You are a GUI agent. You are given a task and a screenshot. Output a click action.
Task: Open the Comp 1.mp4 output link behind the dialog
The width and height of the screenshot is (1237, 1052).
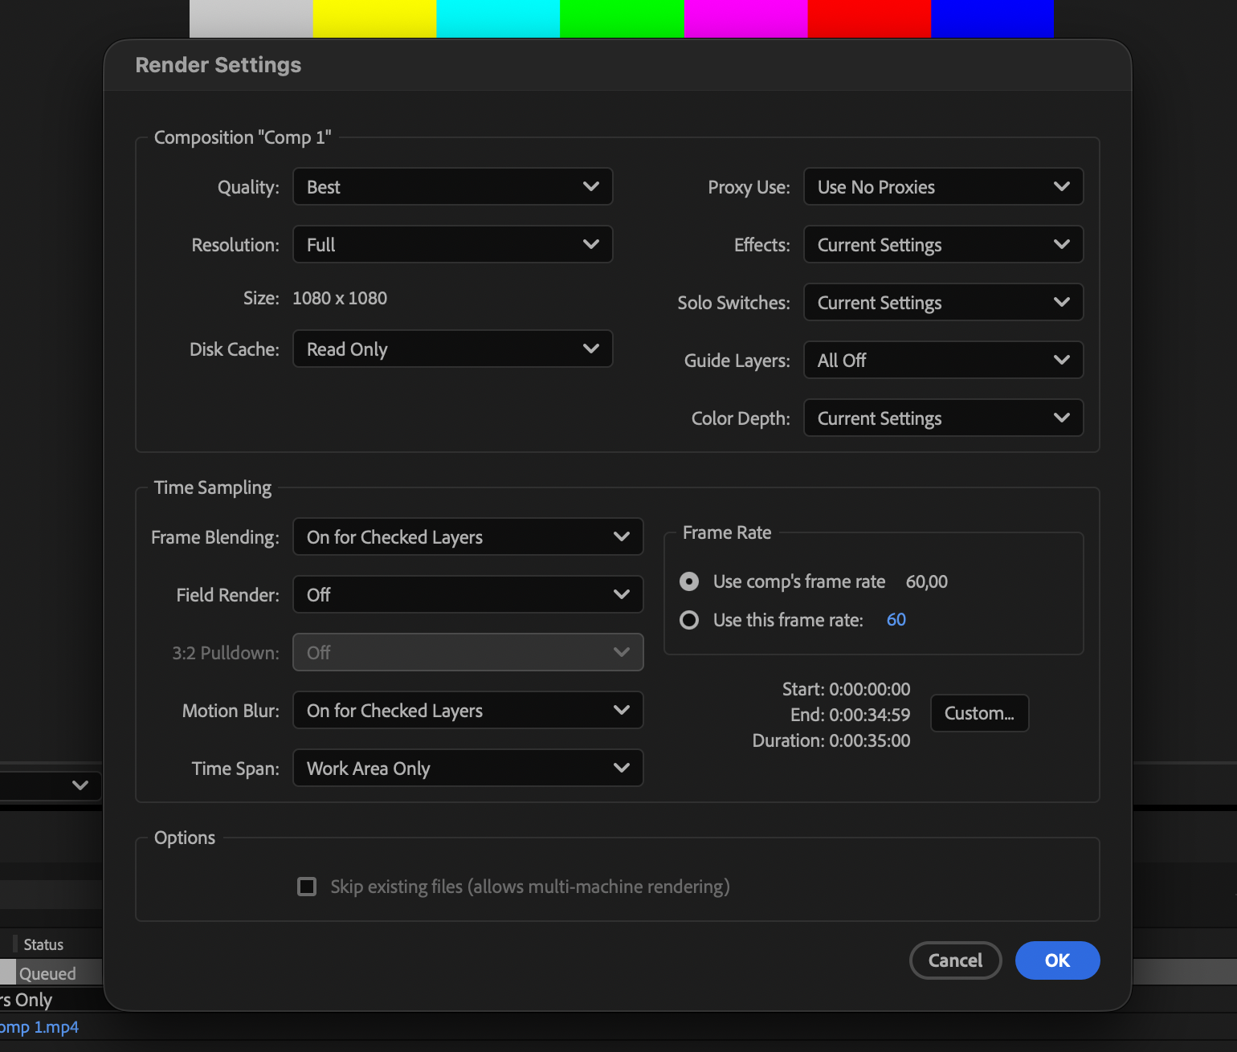[x=39, y=1027]
